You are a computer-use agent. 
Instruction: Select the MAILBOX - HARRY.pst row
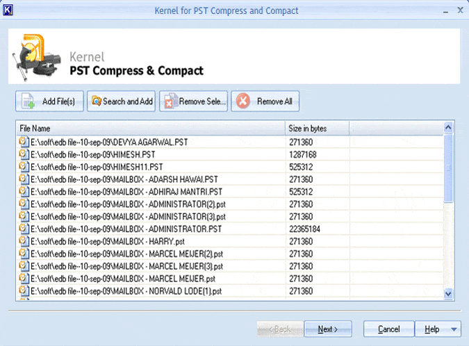[x=230, y=241]
